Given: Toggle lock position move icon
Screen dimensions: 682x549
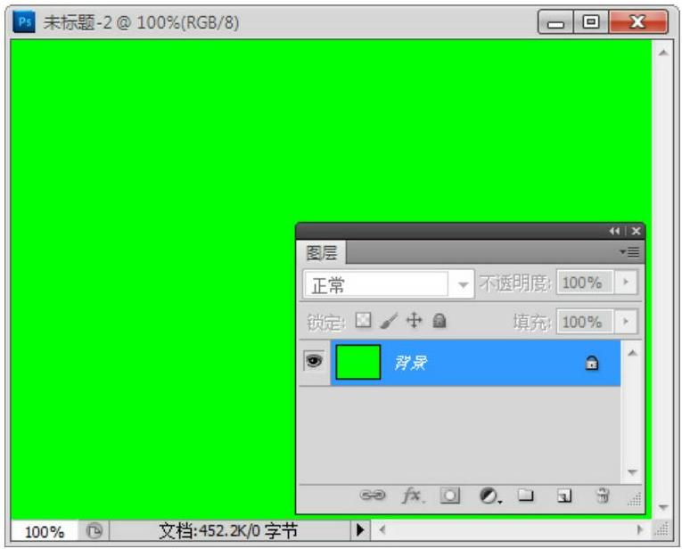Looking at the screenshot, I should [412, 320].
